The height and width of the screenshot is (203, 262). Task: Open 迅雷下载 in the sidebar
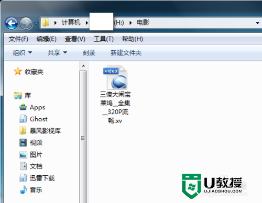(42, 178)
